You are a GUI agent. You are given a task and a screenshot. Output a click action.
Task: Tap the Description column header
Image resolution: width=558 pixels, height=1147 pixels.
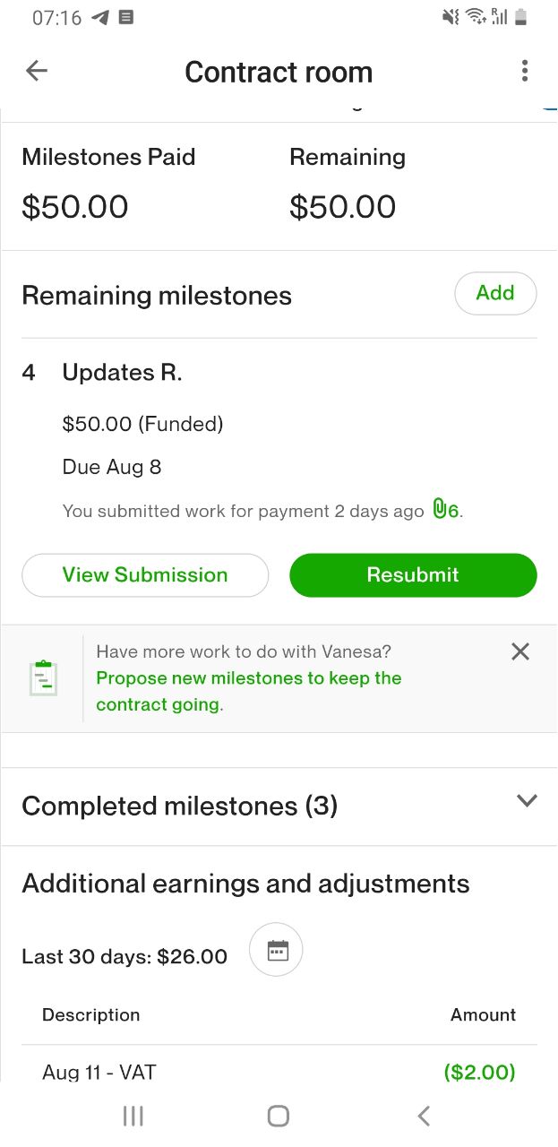coord(91,1015)
